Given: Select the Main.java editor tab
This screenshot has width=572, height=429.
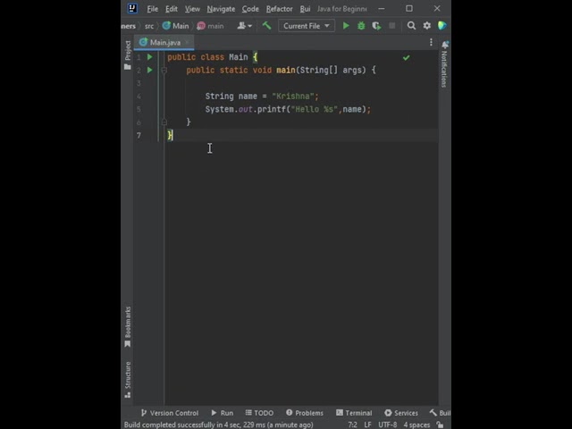Looking at the screenshot, I should click(x=164, y=42).
